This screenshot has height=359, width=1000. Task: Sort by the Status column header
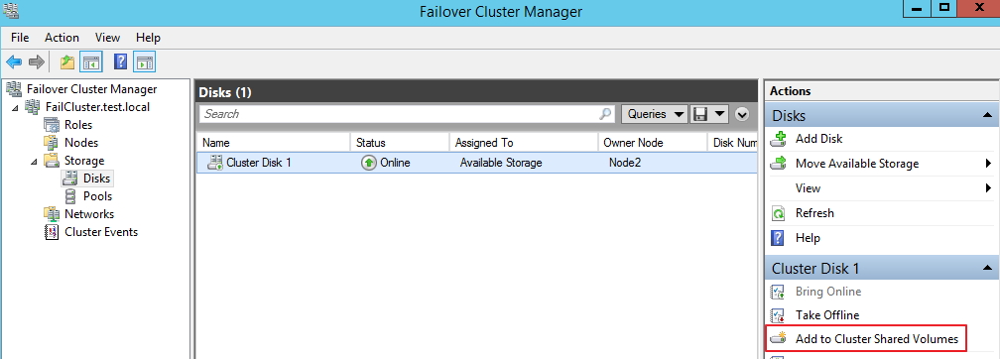point(400,143)
